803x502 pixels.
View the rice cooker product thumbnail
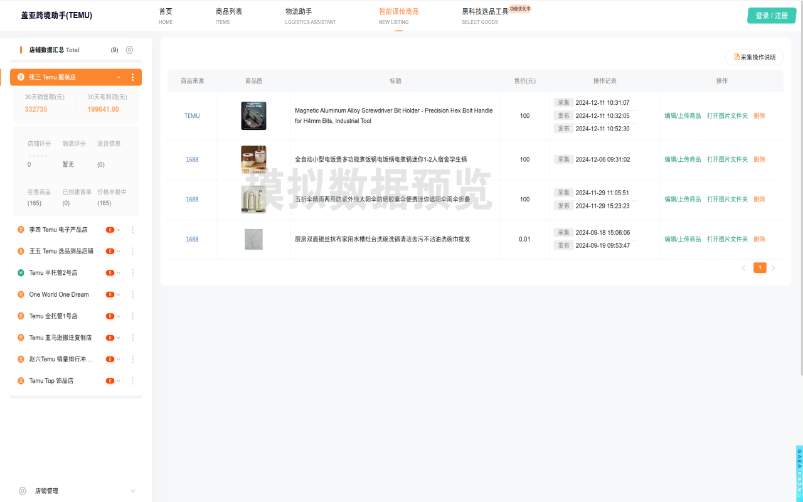tap(253, 159)
